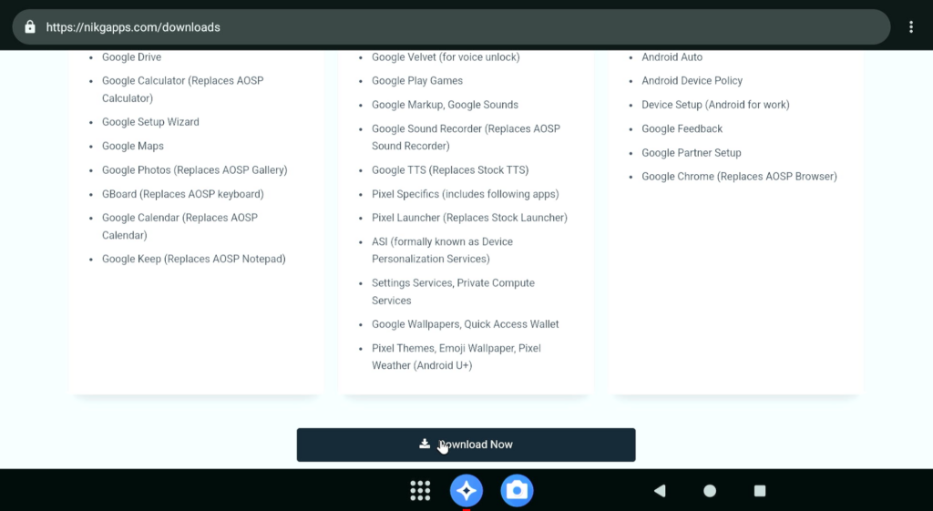Tap the recent apps square button
Viewport: 933px width, 511px height.
click(x=760, y=491)
